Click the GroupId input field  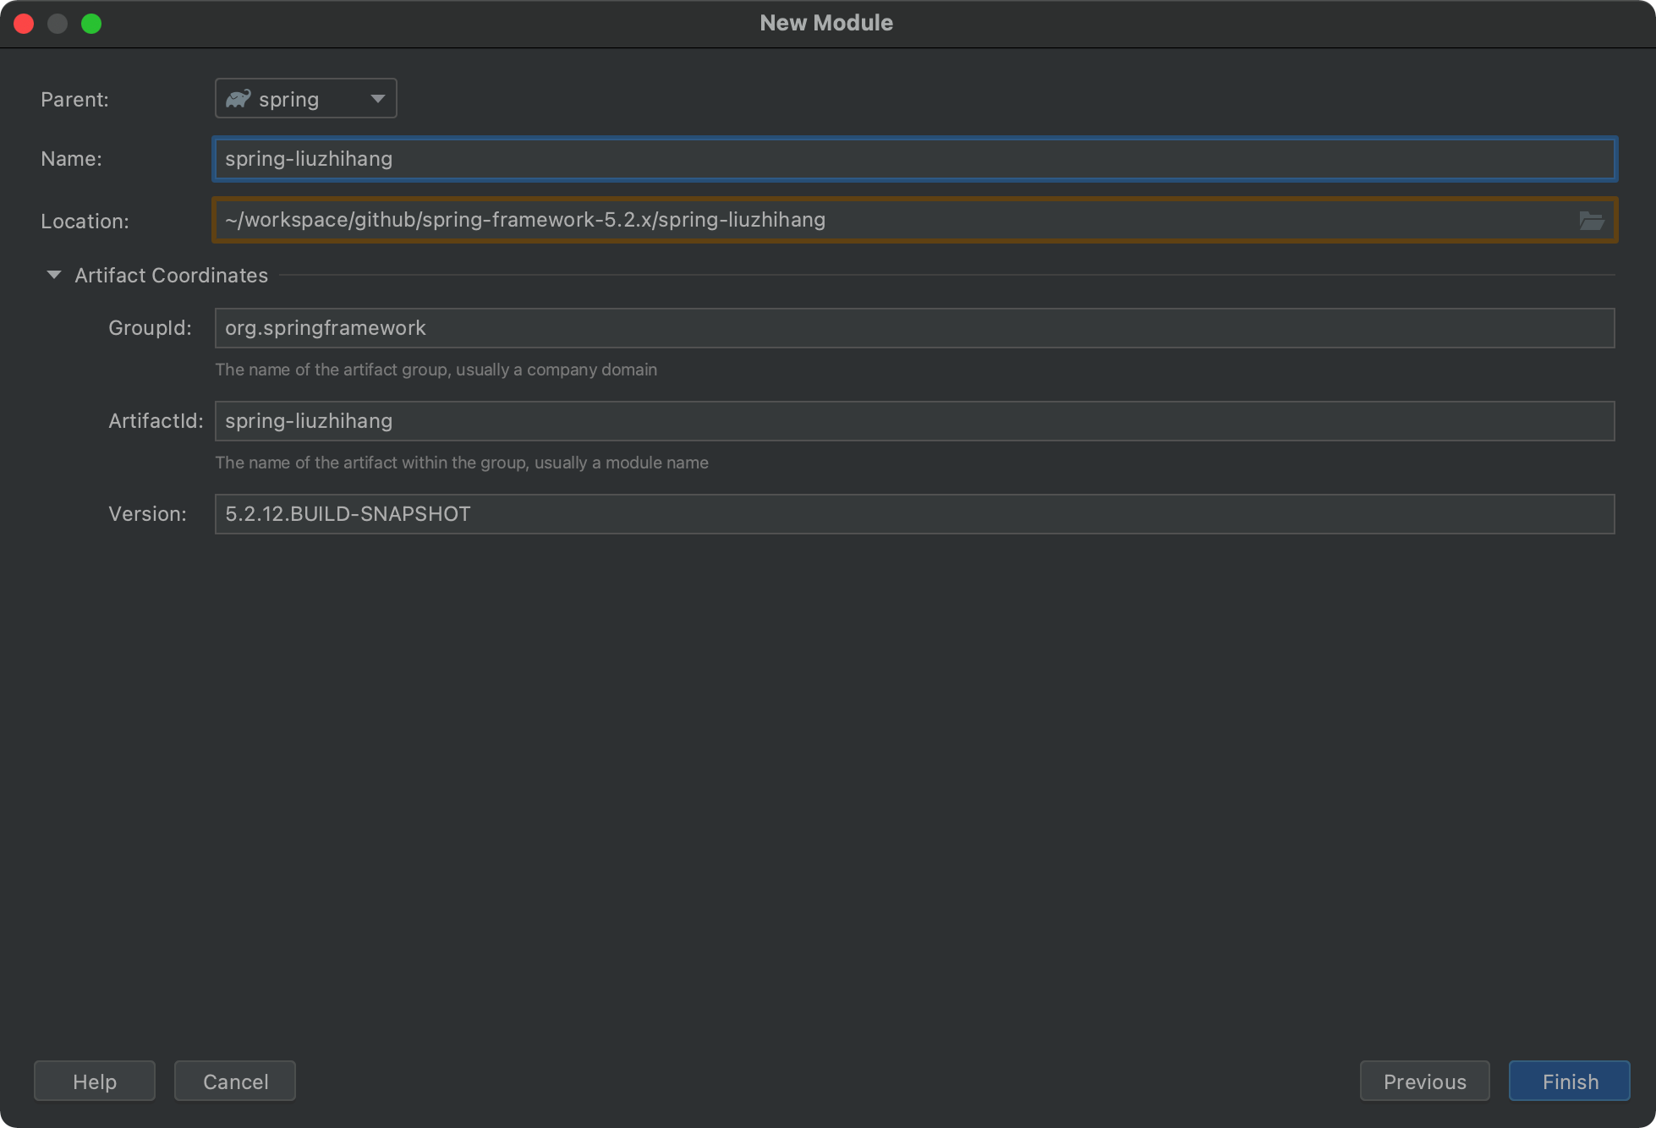(914, 328)
